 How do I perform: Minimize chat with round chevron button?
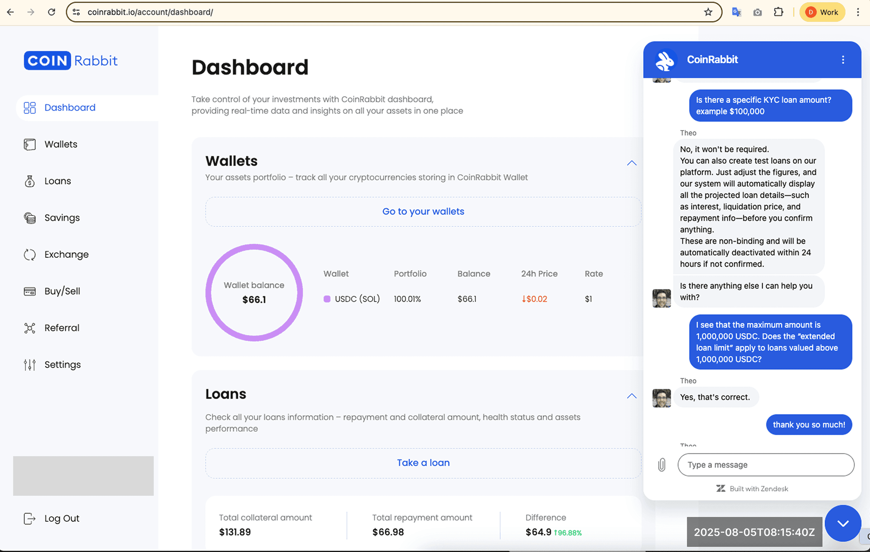[843, 523]
